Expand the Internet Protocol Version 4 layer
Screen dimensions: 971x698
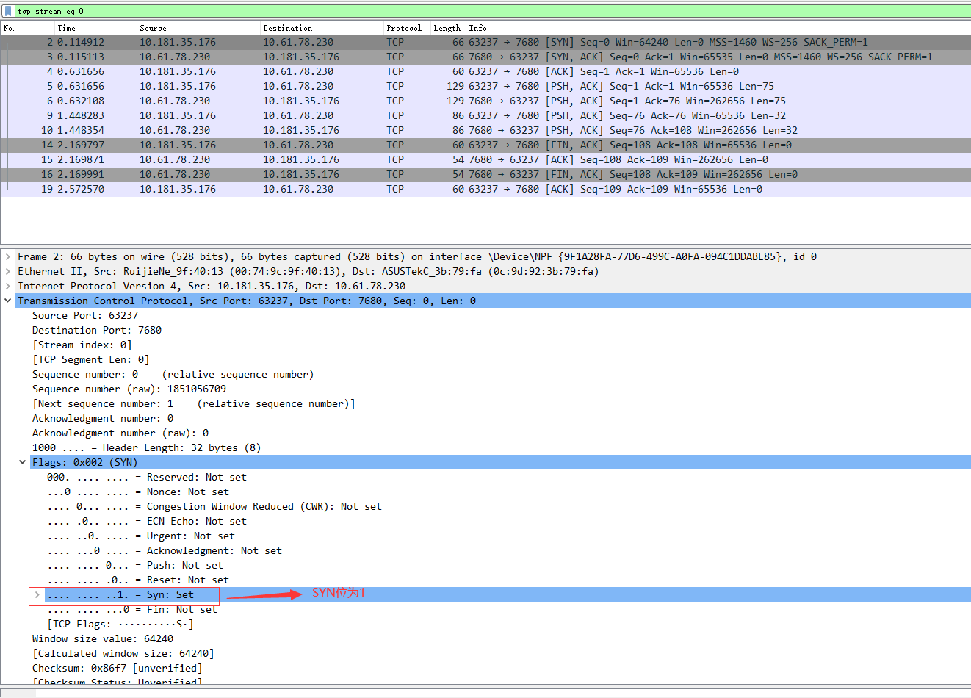(7, 286)
